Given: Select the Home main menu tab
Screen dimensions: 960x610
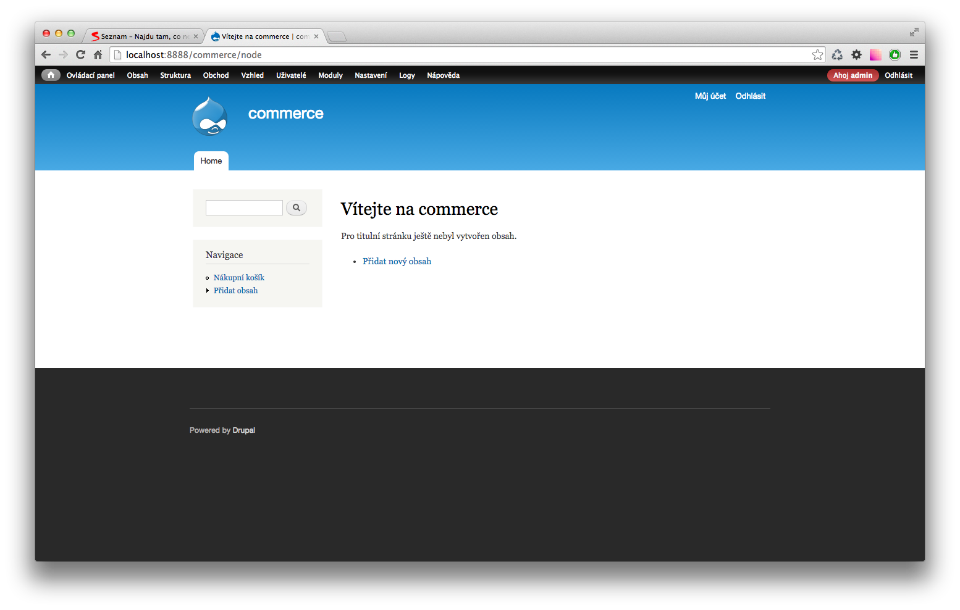Looking at the screenshot, I should pos(211,161).
